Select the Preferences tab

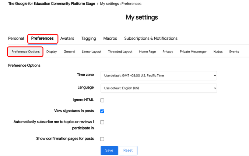pos(42,38)
